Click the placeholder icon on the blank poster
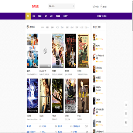Viewport: 133px width, 133px height. click(45, 51)
